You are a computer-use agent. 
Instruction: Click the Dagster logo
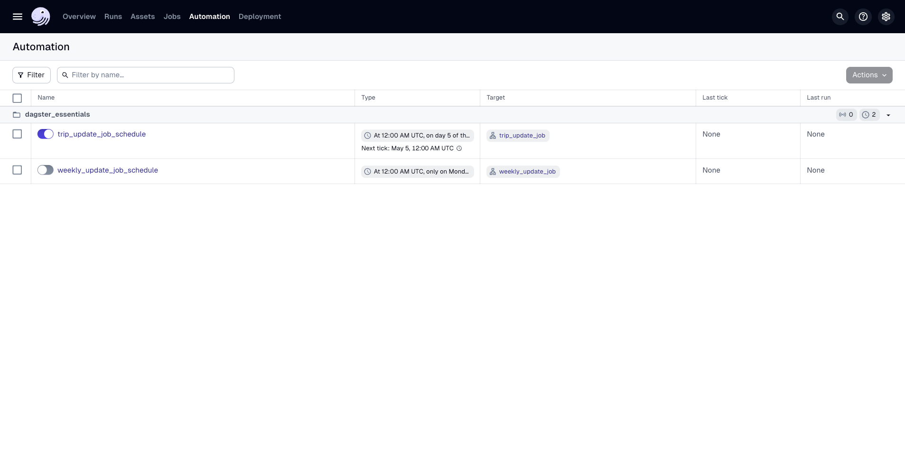tap(41, 16)
